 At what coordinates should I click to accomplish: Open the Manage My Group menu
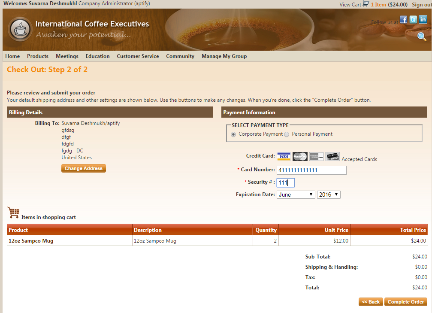pos(224,56)
